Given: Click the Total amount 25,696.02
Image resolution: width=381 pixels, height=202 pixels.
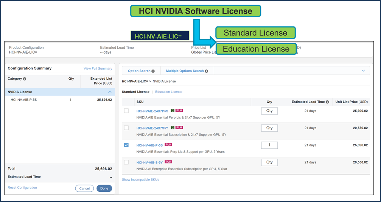Looking at the screenshot, I should 103,169.
